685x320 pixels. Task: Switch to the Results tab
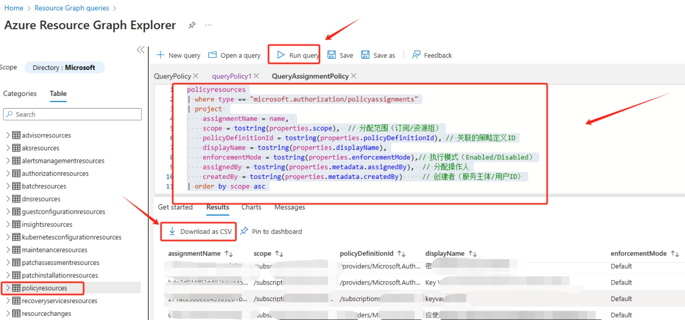tap(218, 207)
